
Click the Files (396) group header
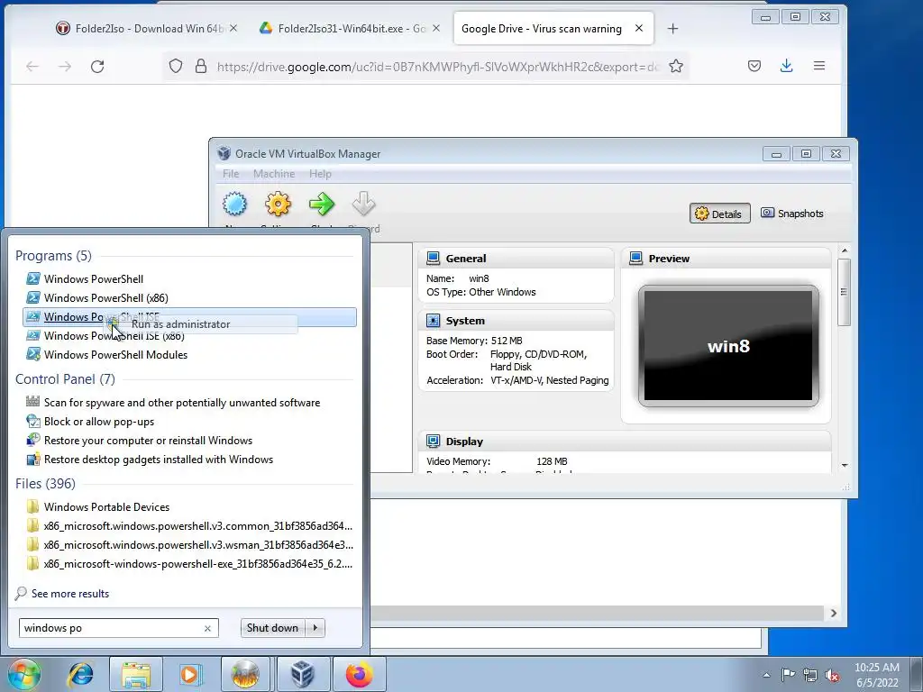pos(45,483)
